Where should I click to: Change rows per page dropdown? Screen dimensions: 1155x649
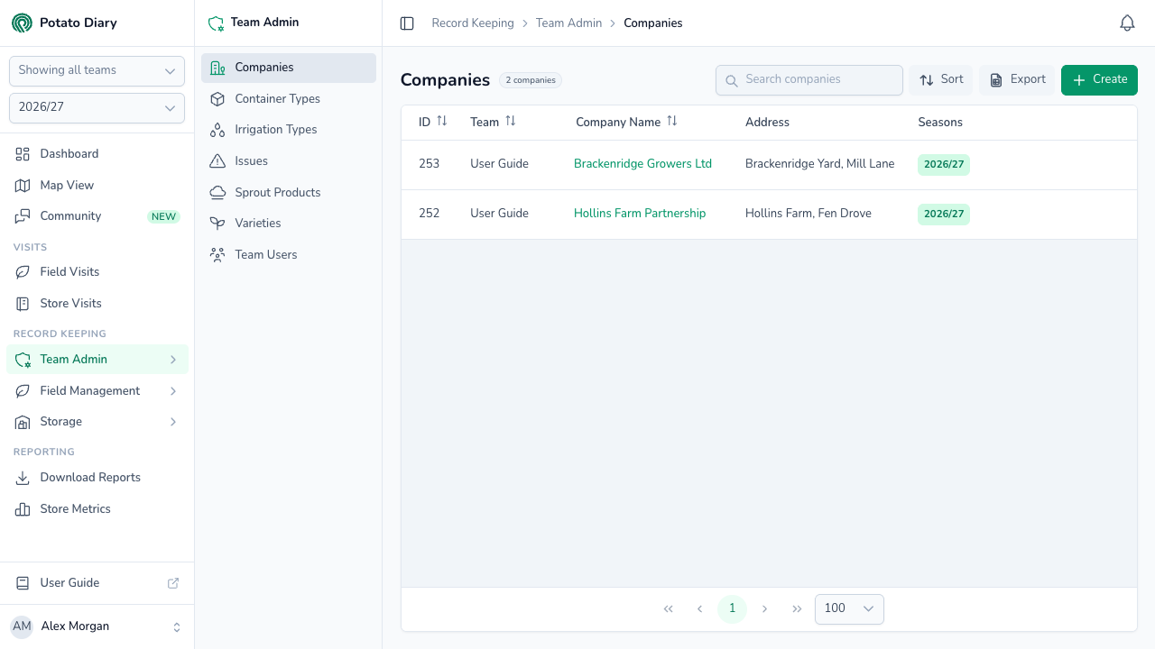click(x=849, y=609)
